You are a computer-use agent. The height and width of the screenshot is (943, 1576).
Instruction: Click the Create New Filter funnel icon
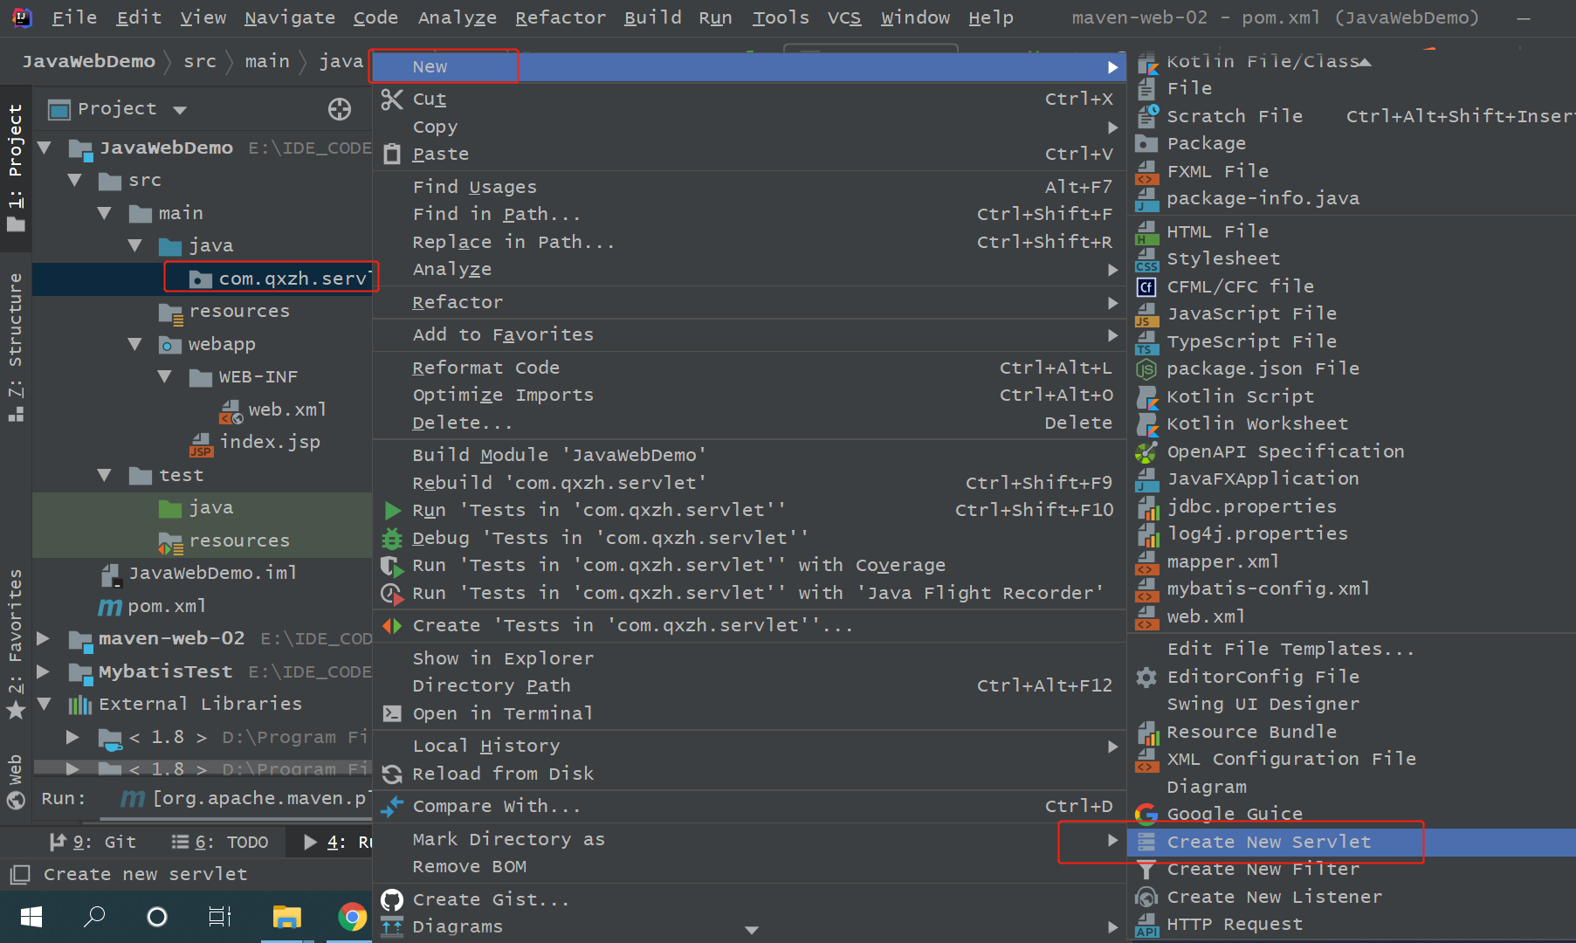point(1146,870)
